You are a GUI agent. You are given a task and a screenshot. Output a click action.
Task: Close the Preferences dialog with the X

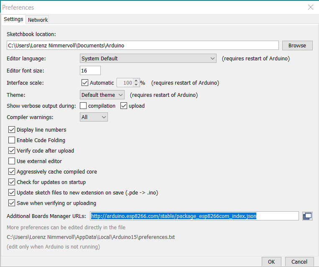(x=311, y=8)
